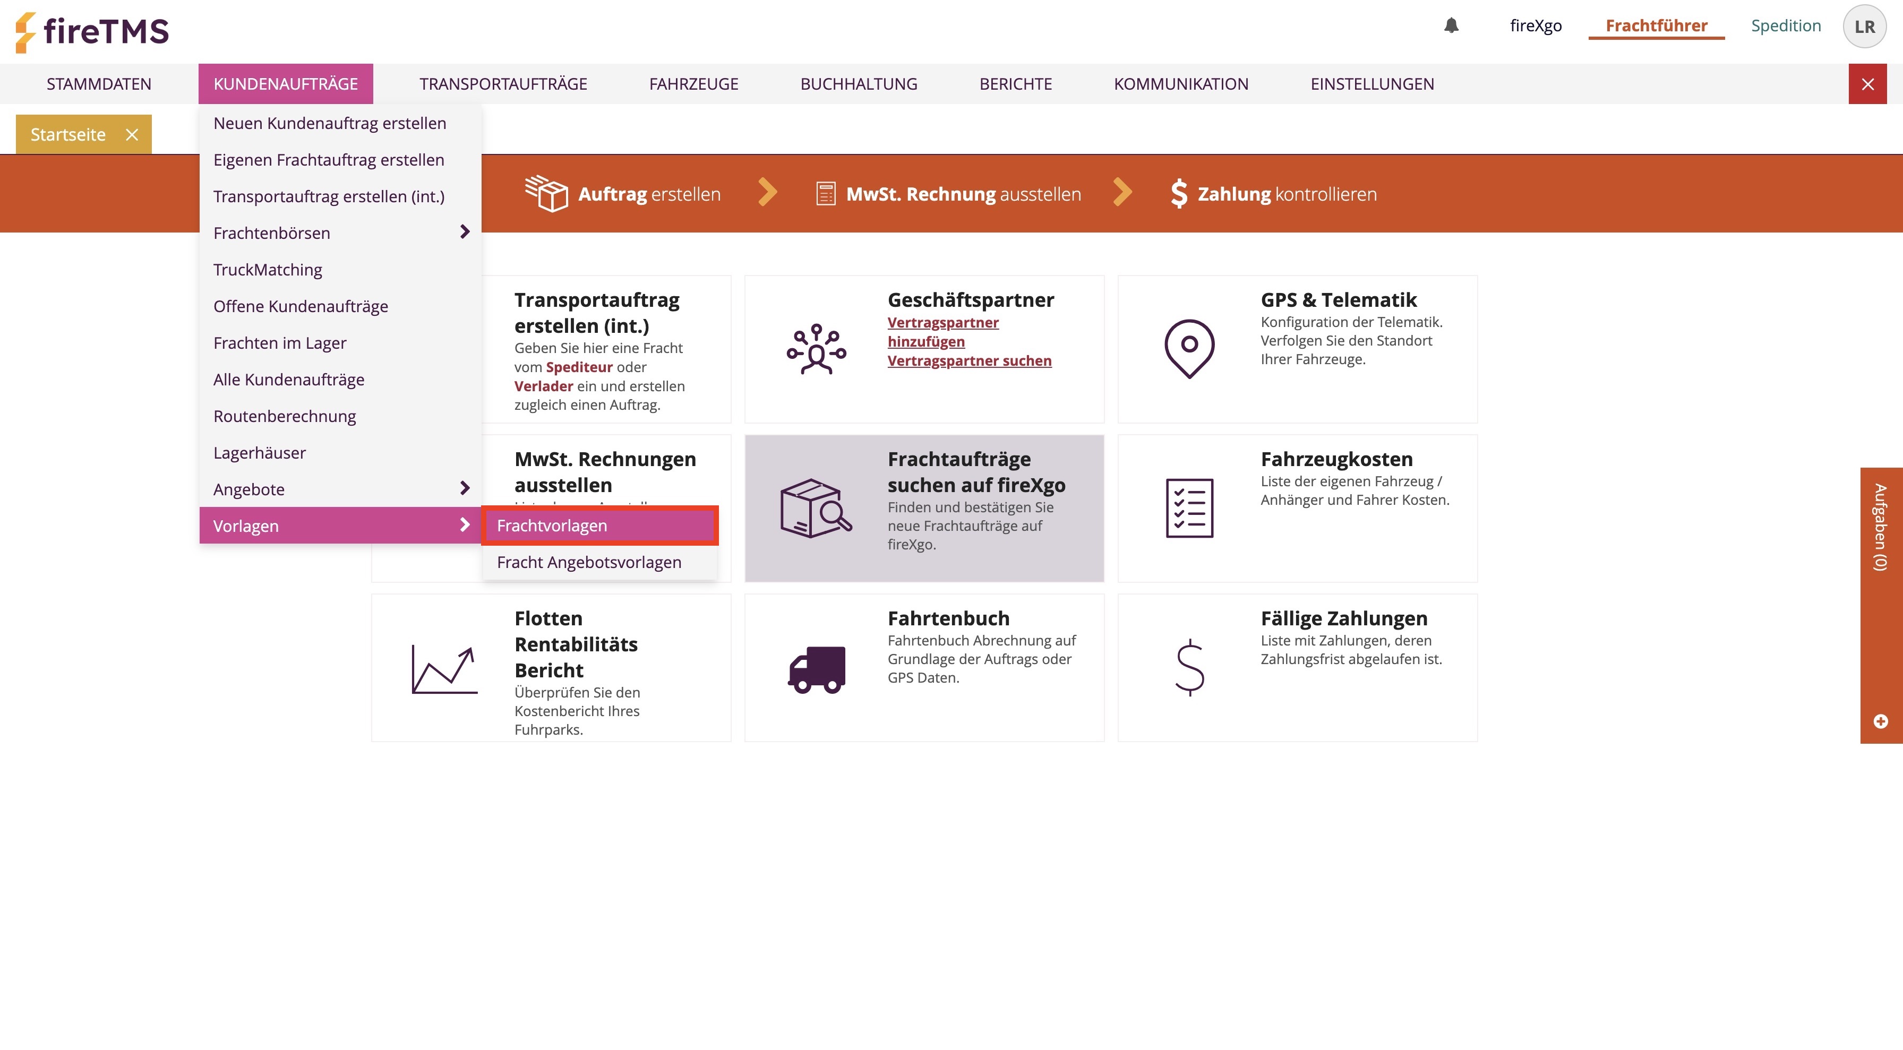
Task: Select Eigenen Frachtauftrag erstellen
Action: pyautogui.click(x=340, y=160)
